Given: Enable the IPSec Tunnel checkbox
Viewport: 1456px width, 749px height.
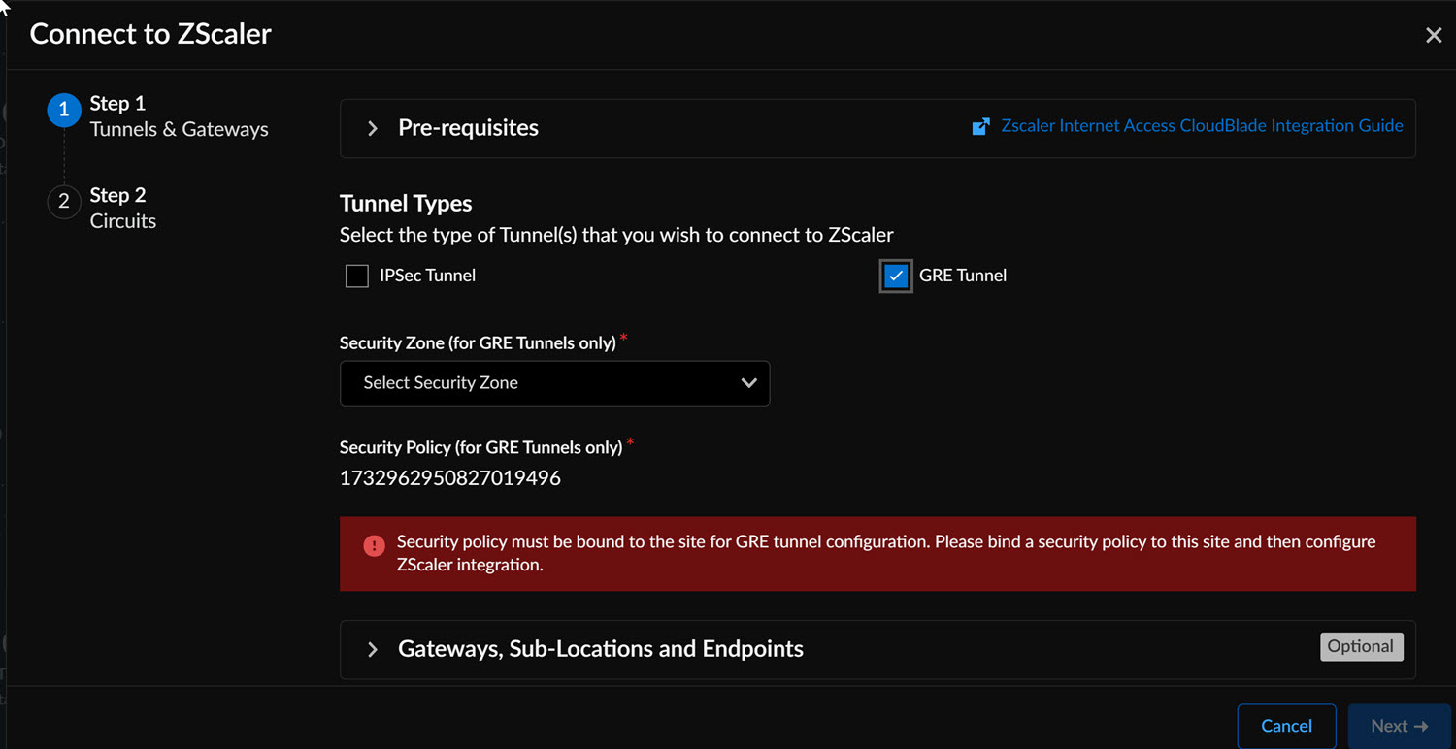Looking at the screenshot, I should point(357,276).
